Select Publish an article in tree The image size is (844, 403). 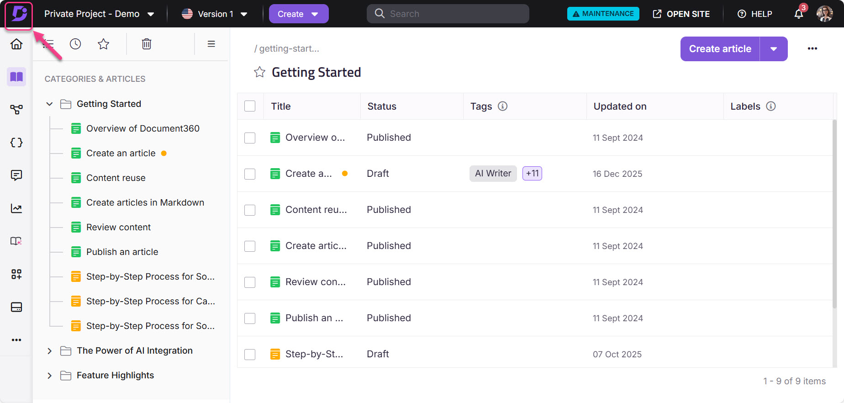(x=122, y=252)
